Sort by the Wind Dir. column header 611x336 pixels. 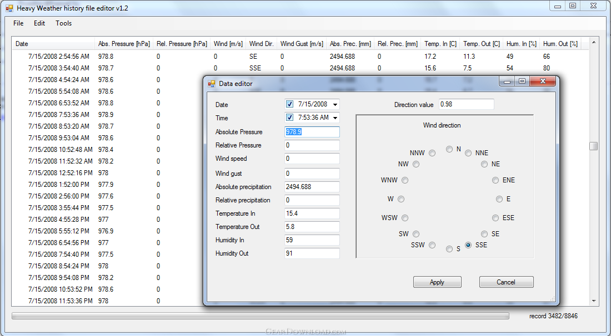(262, 44)
